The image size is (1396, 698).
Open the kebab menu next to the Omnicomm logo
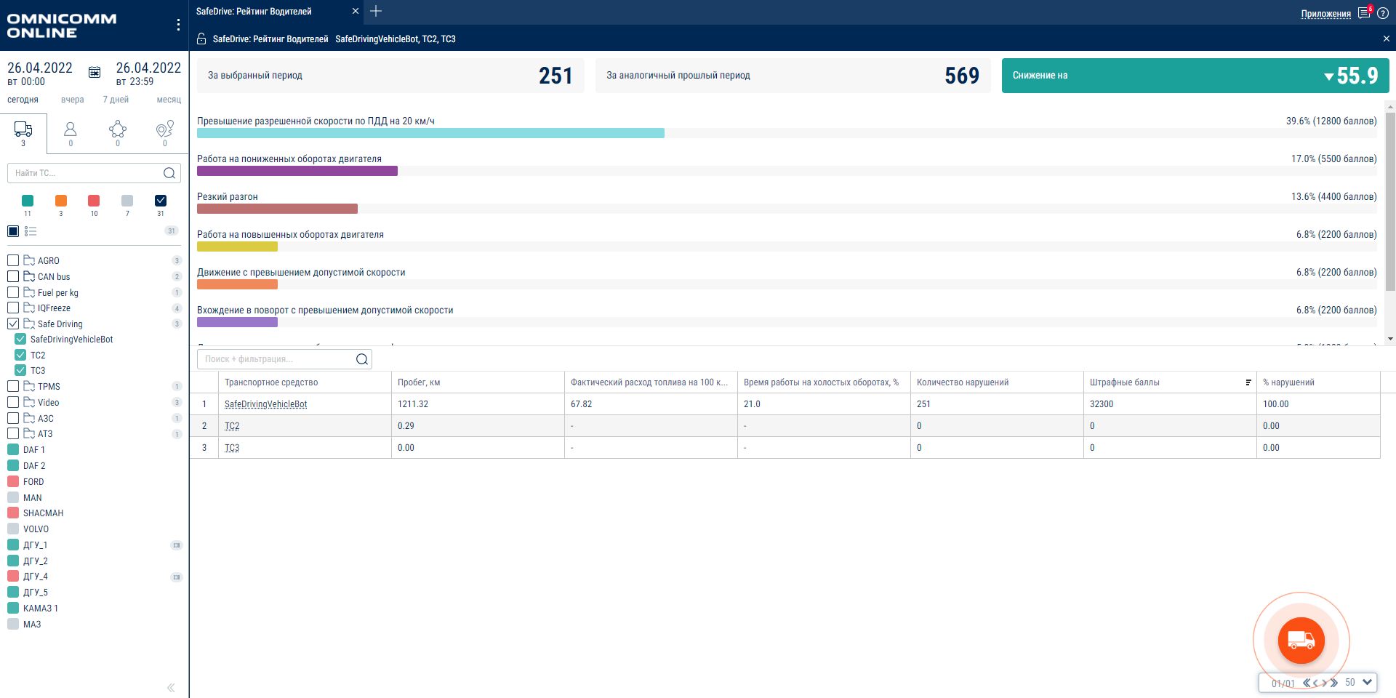click(x=178, y=25)
